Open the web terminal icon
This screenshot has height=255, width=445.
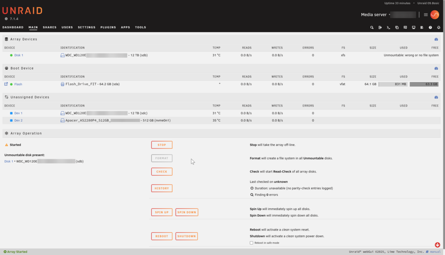click(x=388, y=28)
